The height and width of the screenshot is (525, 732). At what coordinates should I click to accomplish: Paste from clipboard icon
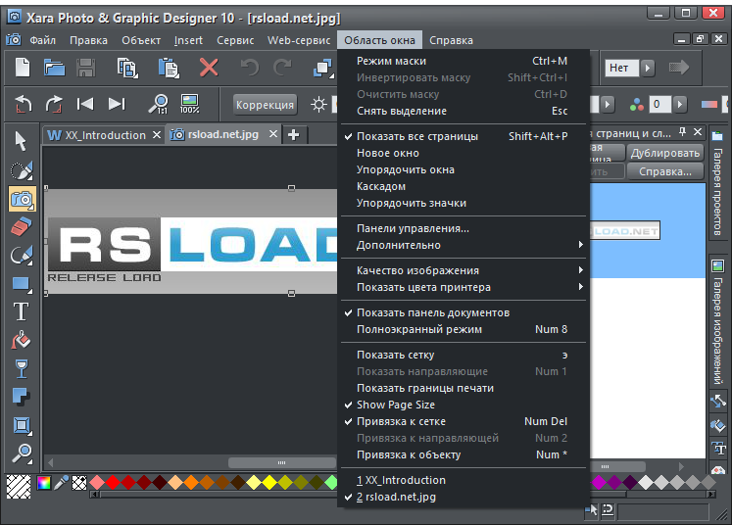169,68
